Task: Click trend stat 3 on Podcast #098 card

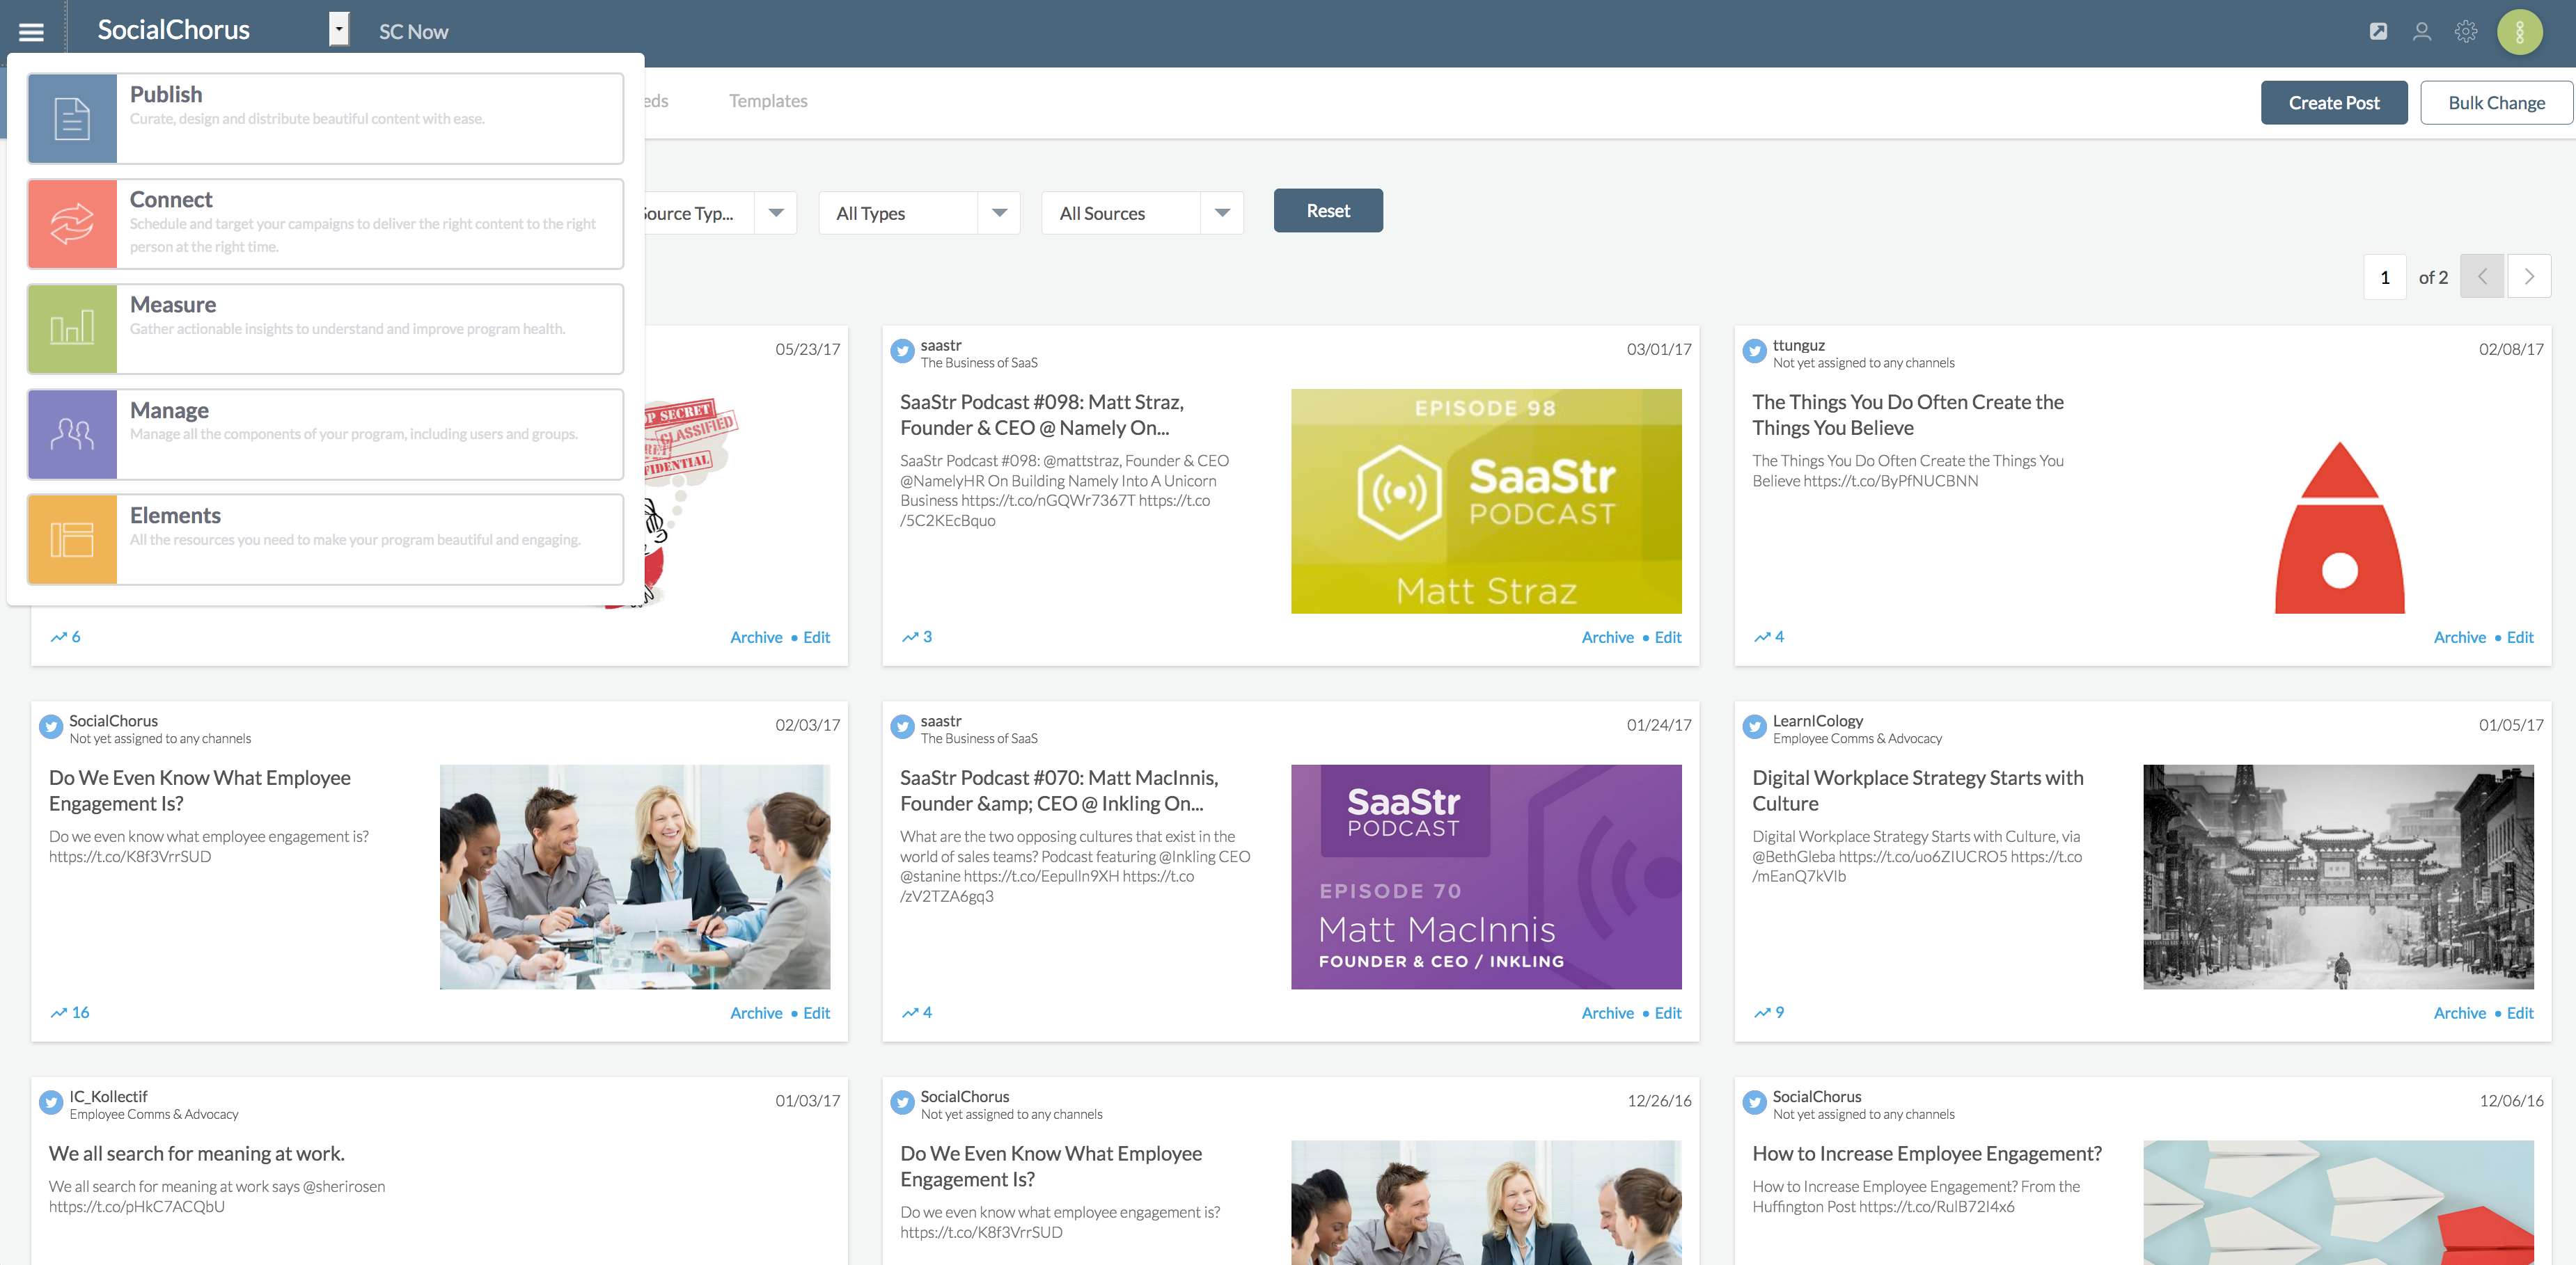Action: click(917, 637)
